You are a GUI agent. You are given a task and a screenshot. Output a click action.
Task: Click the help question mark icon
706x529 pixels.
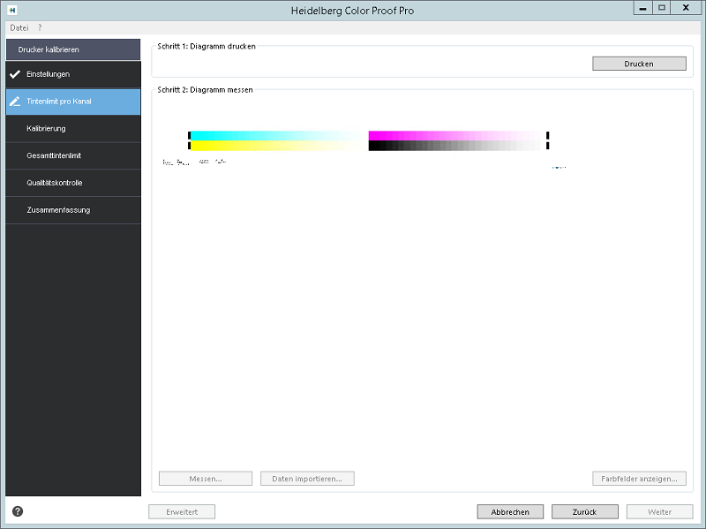pyautogui.click(x=18, y=511)
